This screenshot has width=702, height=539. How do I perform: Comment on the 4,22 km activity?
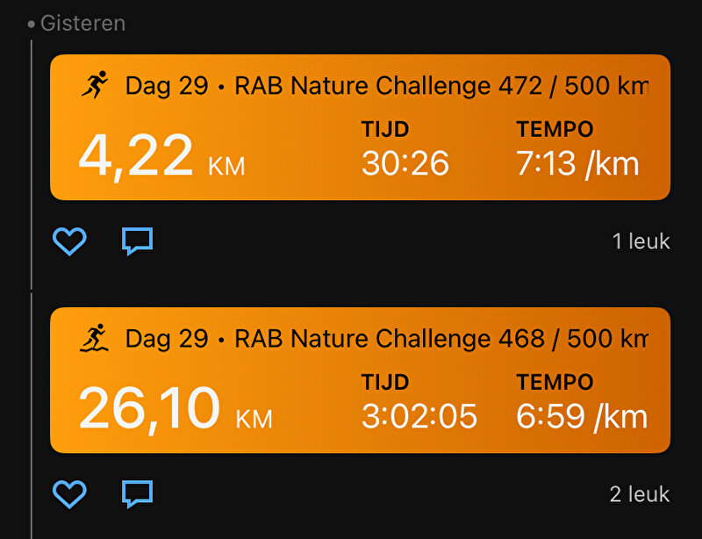point(138,241)
